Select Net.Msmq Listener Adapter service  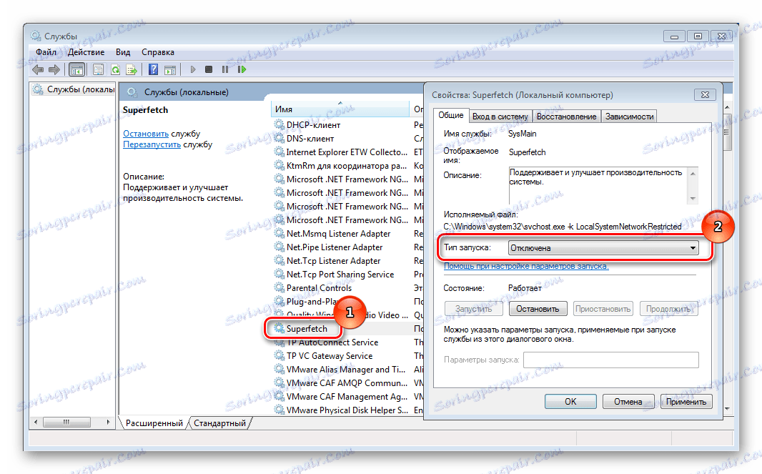tap(338, 234)
